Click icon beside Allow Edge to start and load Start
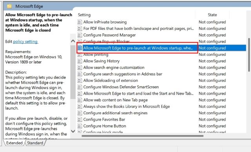 click(80, 93)
